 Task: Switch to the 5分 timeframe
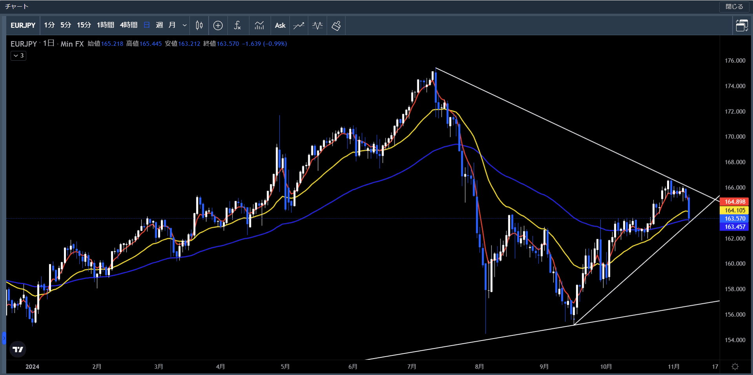click(65, 25)
